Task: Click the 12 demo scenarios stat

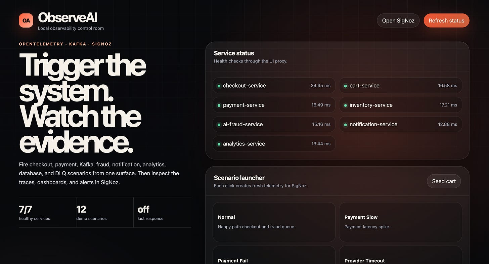Action: tap(105, 213)
